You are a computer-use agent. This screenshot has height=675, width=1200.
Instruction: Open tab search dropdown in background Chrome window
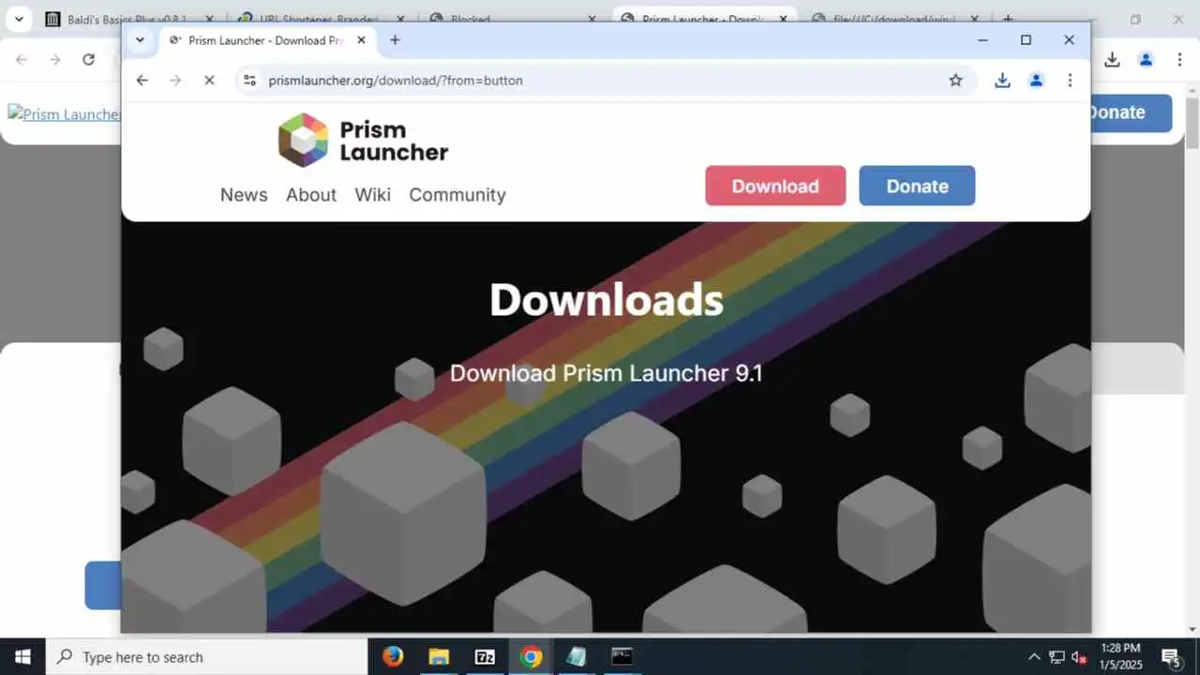tap(19, 19)
